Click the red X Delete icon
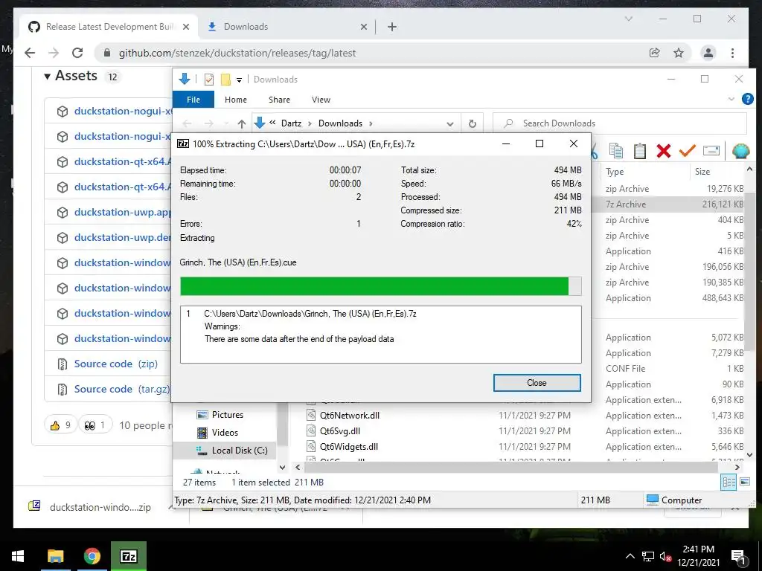The height and width of the screenshot is (571, 762). 663,151
